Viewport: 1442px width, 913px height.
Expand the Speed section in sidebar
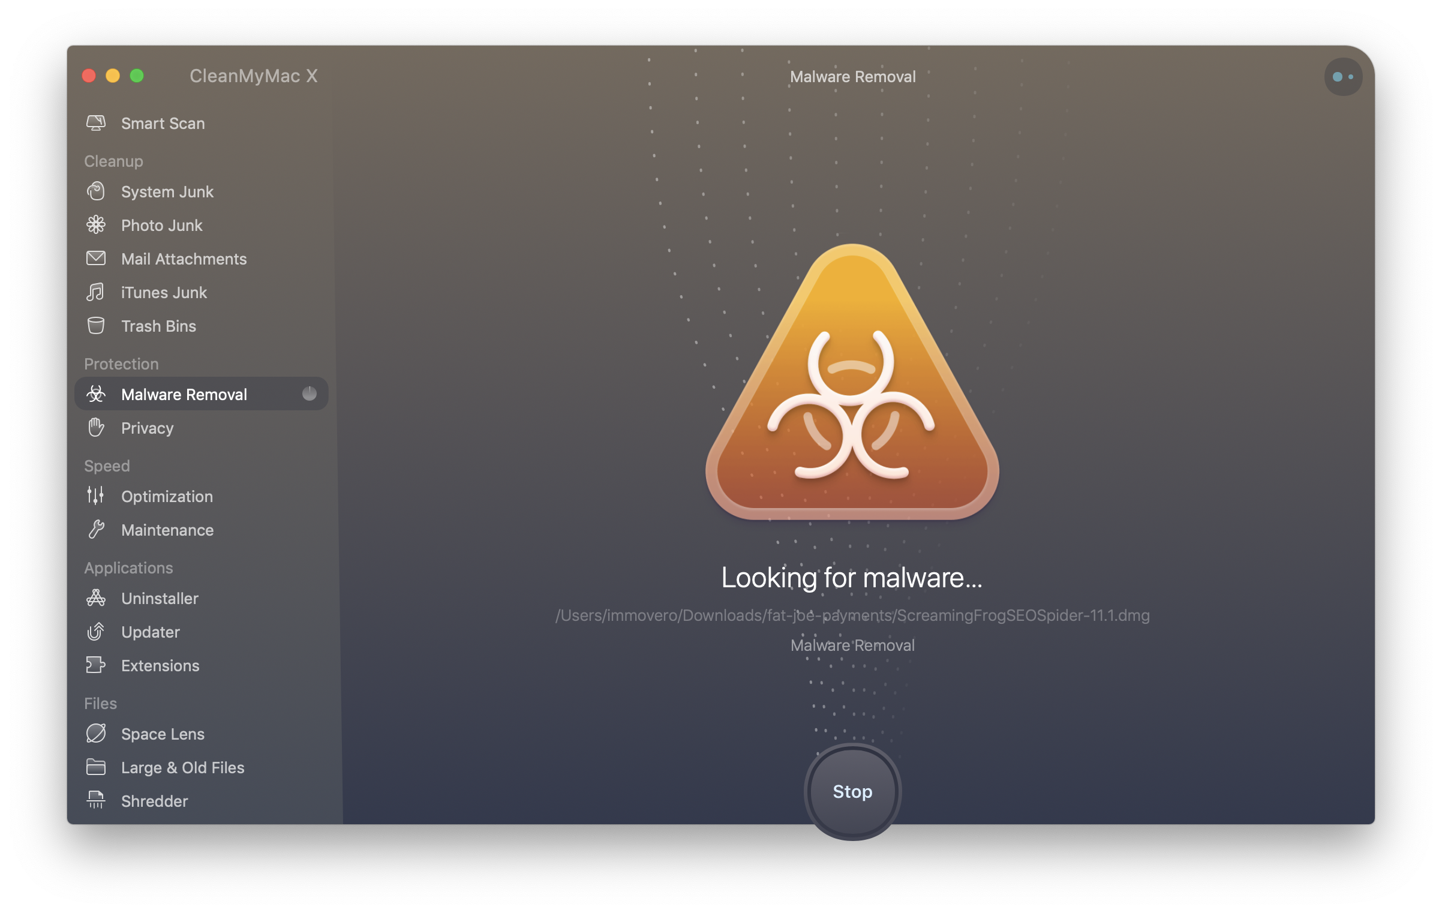click(x=105, y=464)
